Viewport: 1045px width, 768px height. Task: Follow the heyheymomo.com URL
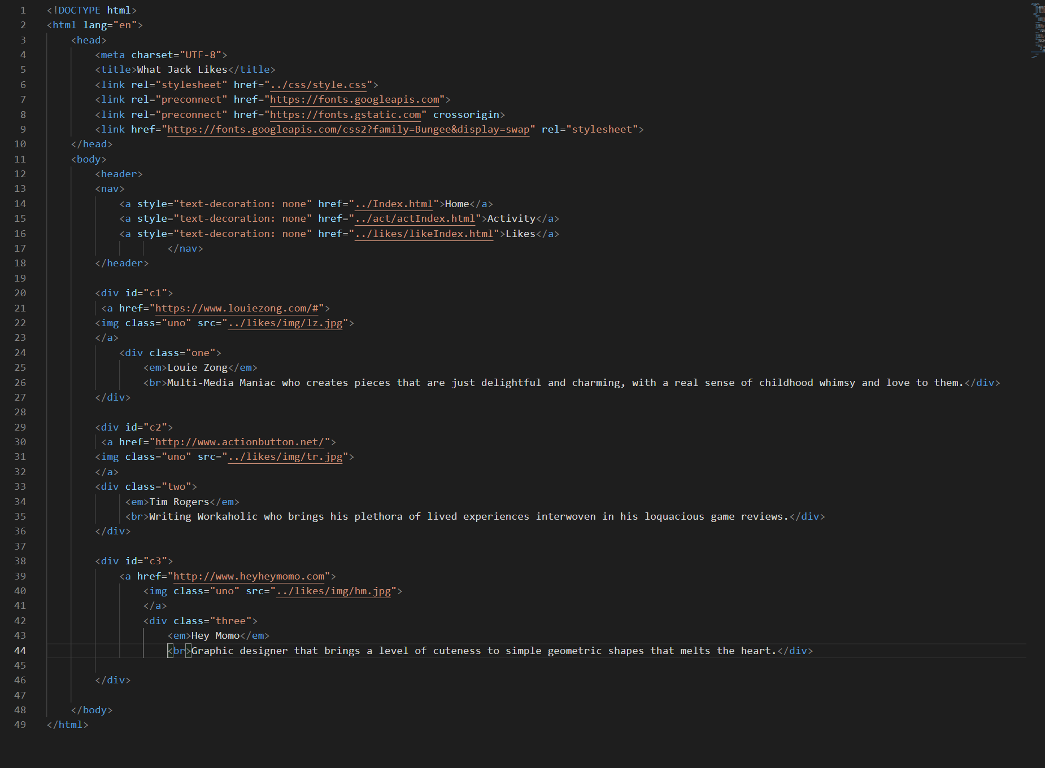[249, 576]
